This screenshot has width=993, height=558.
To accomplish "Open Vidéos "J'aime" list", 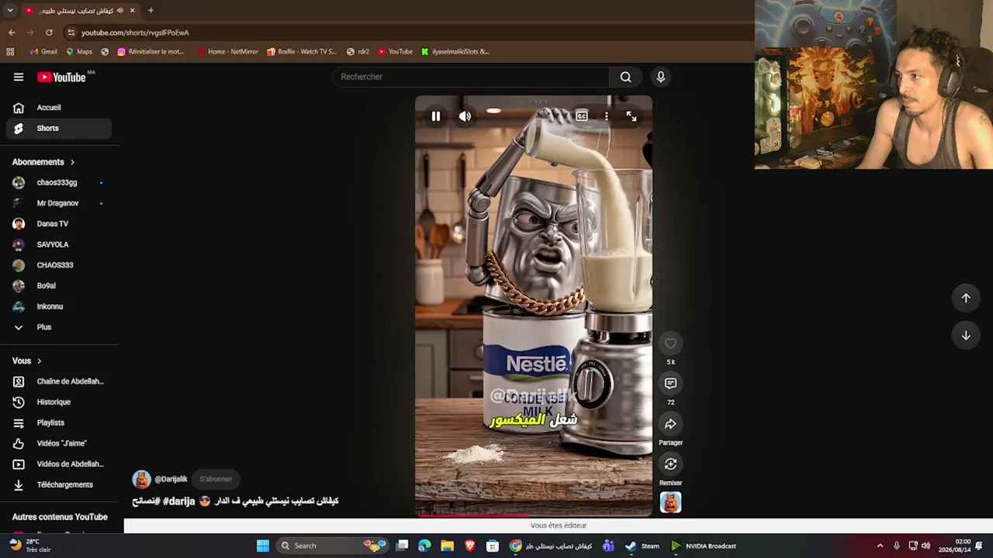I will point(59,443).
